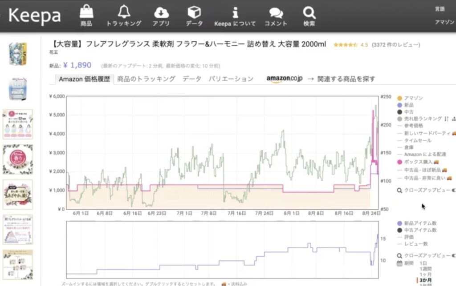This screenshot has height=286, width=456.
Task: Click purple 新品 legend dot
Action: tap(399, 105)
